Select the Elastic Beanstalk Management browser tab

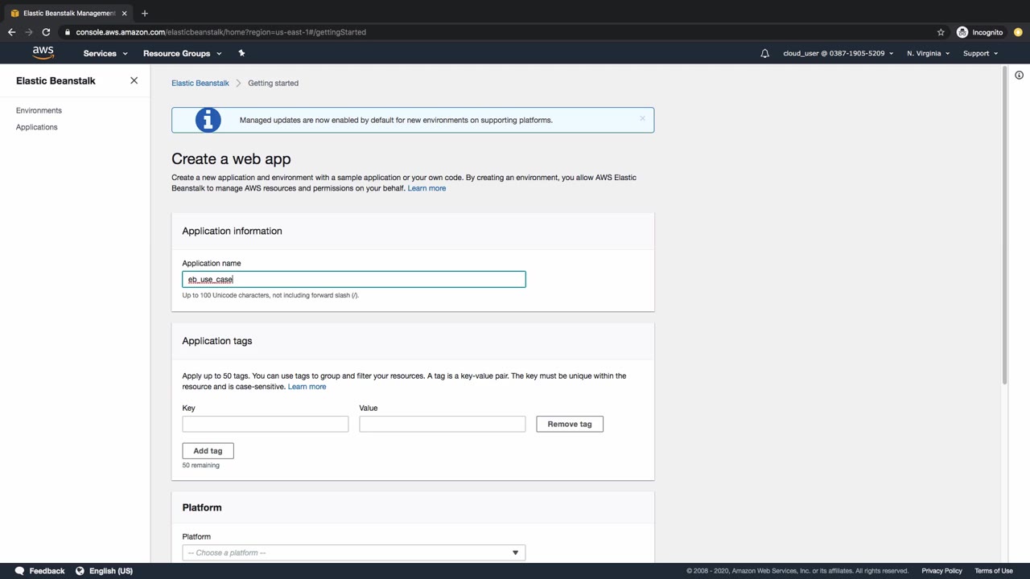[x=68, y=13]
